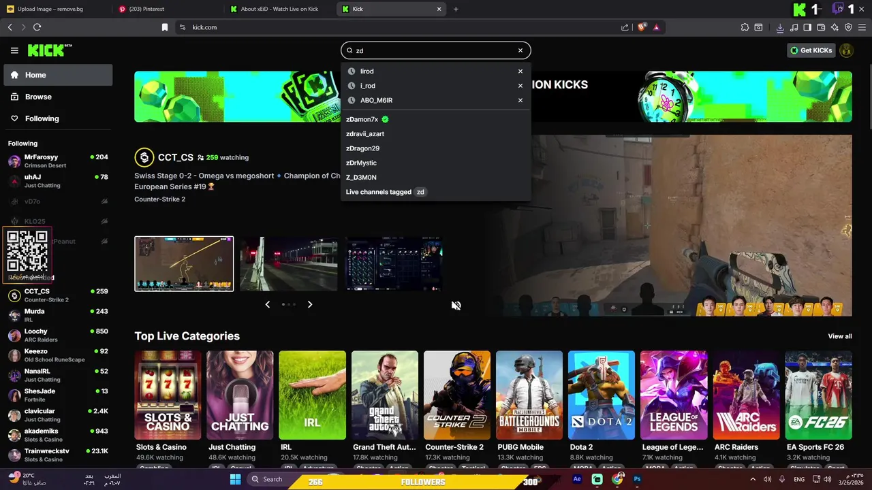Open the EA Sports FC 26 category card
The width and height of the screenshot is (872, 490).
click(x=818, y=395)
